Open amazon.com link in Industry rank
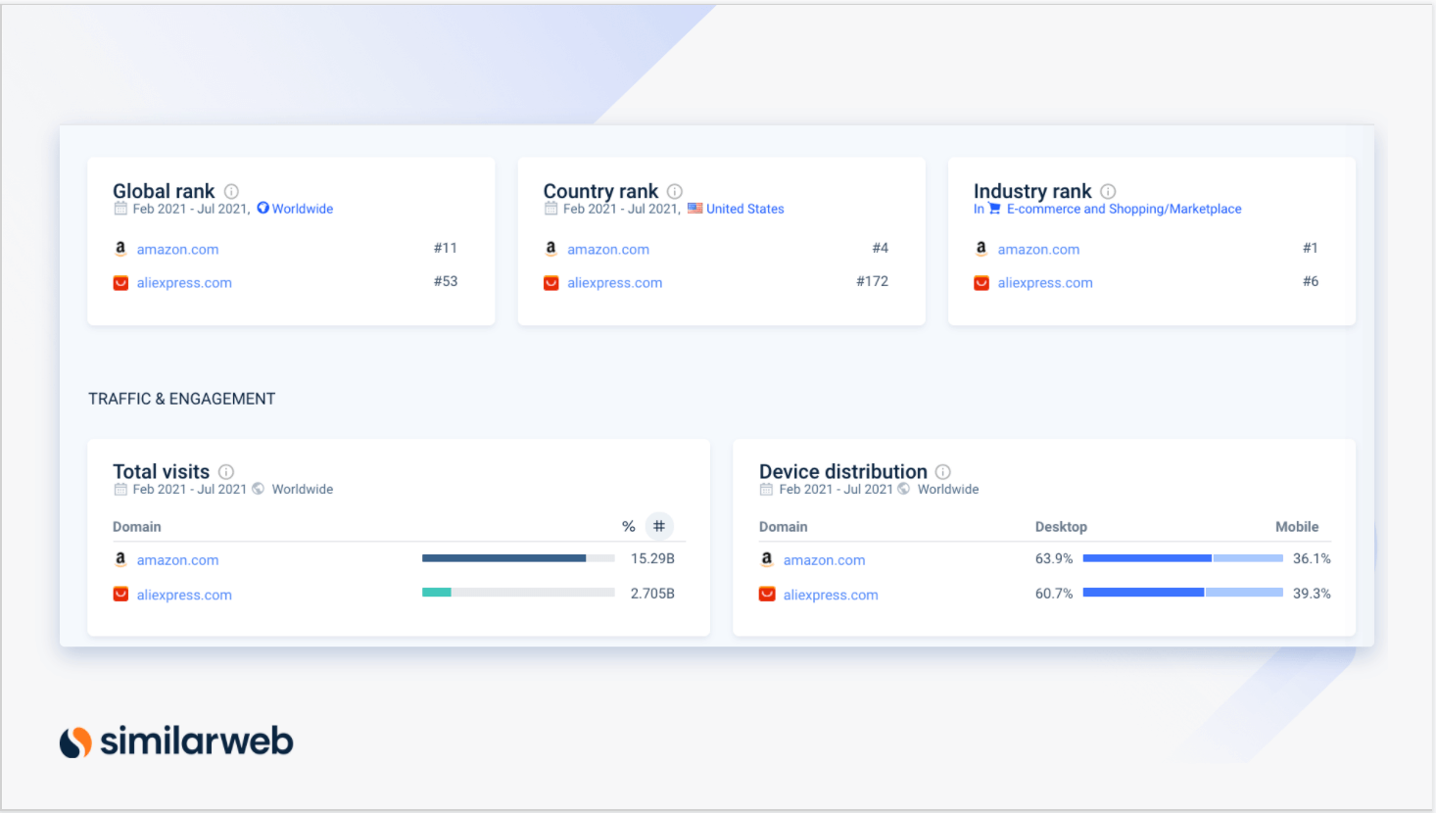The image size is (1436, 813). 1038,250
